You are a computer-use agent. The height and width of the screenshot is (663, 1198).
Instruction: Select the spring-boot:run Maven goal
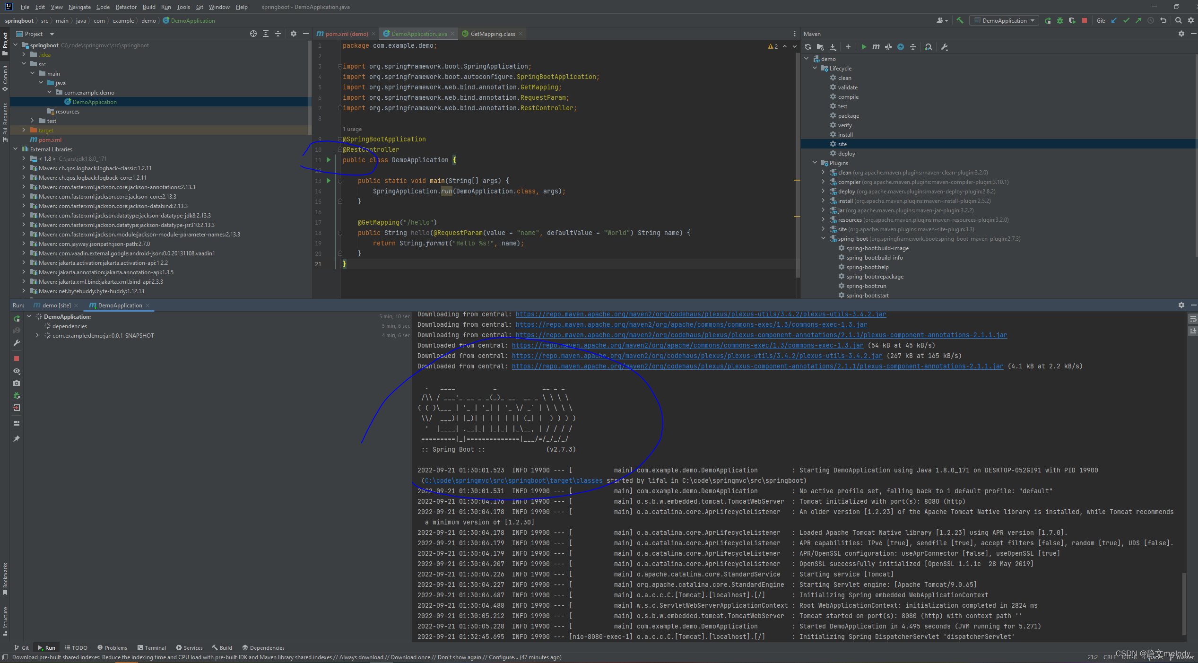(x=866, y=286)
